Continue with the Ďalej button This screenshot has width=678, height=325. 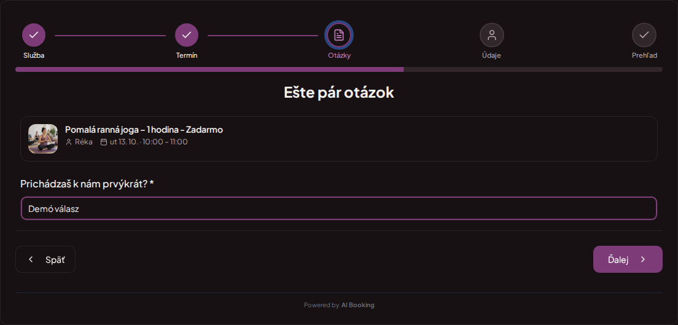click(x=628, y=259)
